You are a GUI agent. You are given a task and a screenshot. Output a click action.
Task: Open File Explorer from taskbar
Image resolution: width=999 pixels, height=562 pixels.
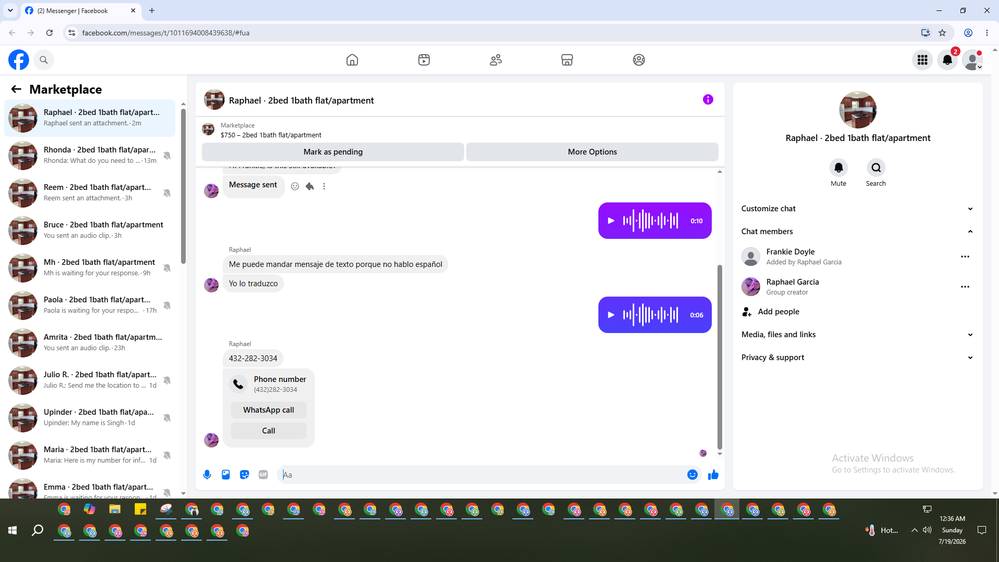[114, 509]
